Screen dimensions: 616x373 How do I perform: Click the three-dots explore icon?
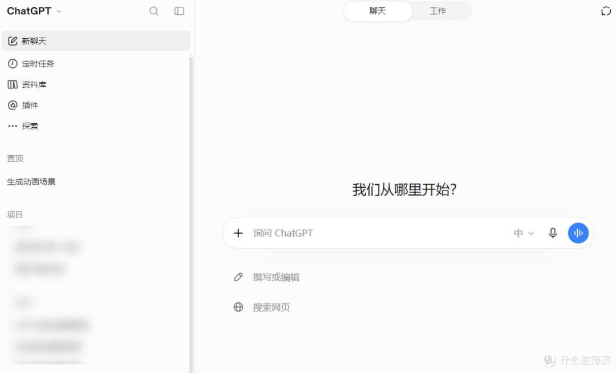[x=13, y=126]
